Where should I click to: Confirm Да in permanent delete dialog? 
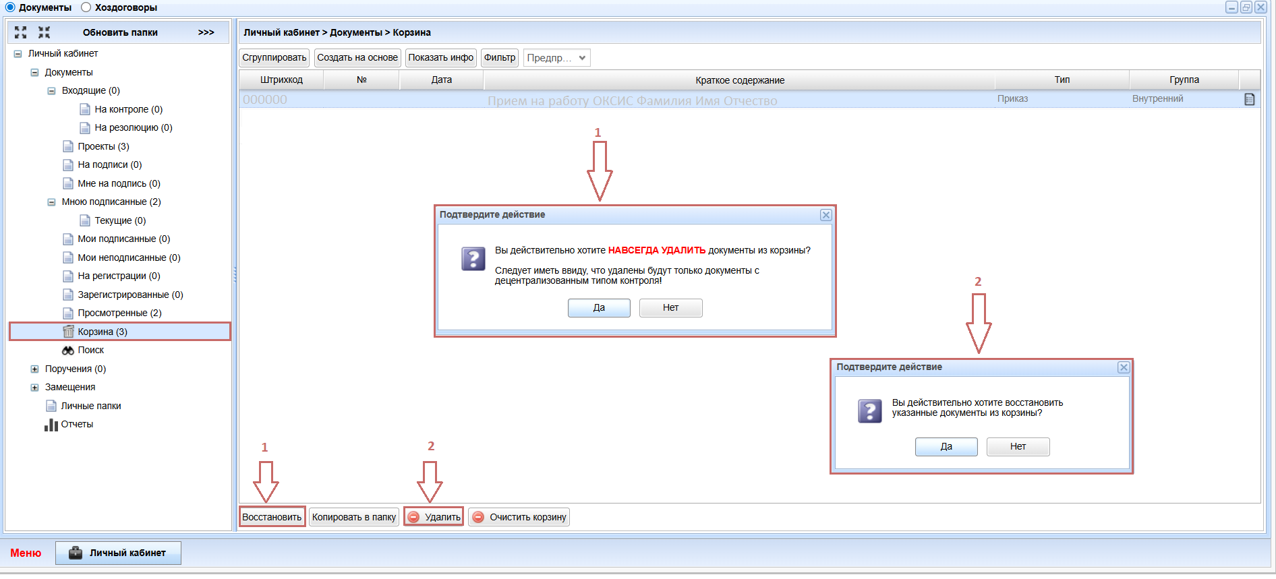pyautogui.click(x=599, y=308)
